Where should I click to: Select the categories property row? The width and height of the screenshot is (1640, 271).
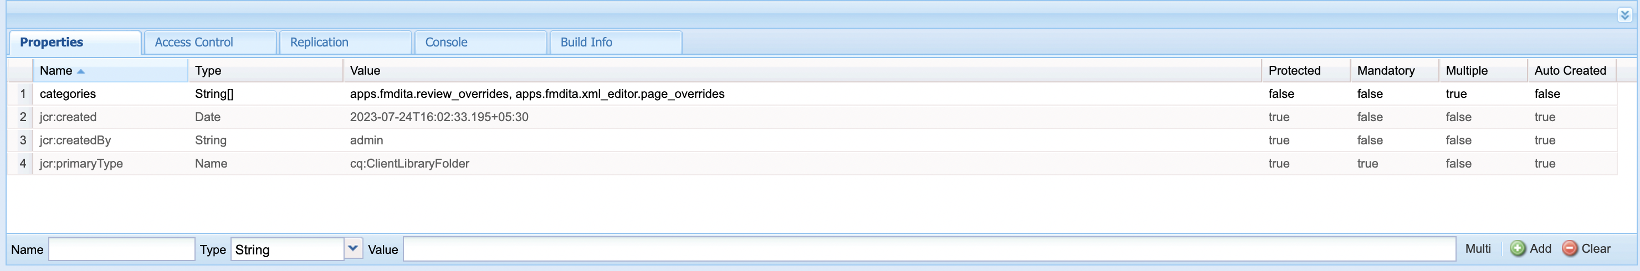68,94
